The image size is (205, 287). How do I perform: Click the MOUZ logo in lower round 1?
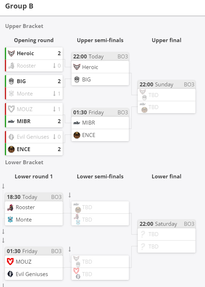pyautogui.click(x=10, y=262)
